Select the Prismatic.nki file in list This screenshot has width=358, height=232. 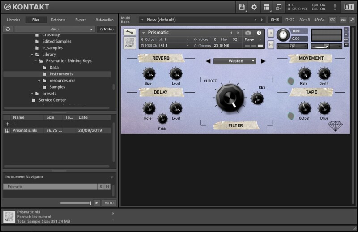[25, 130]
